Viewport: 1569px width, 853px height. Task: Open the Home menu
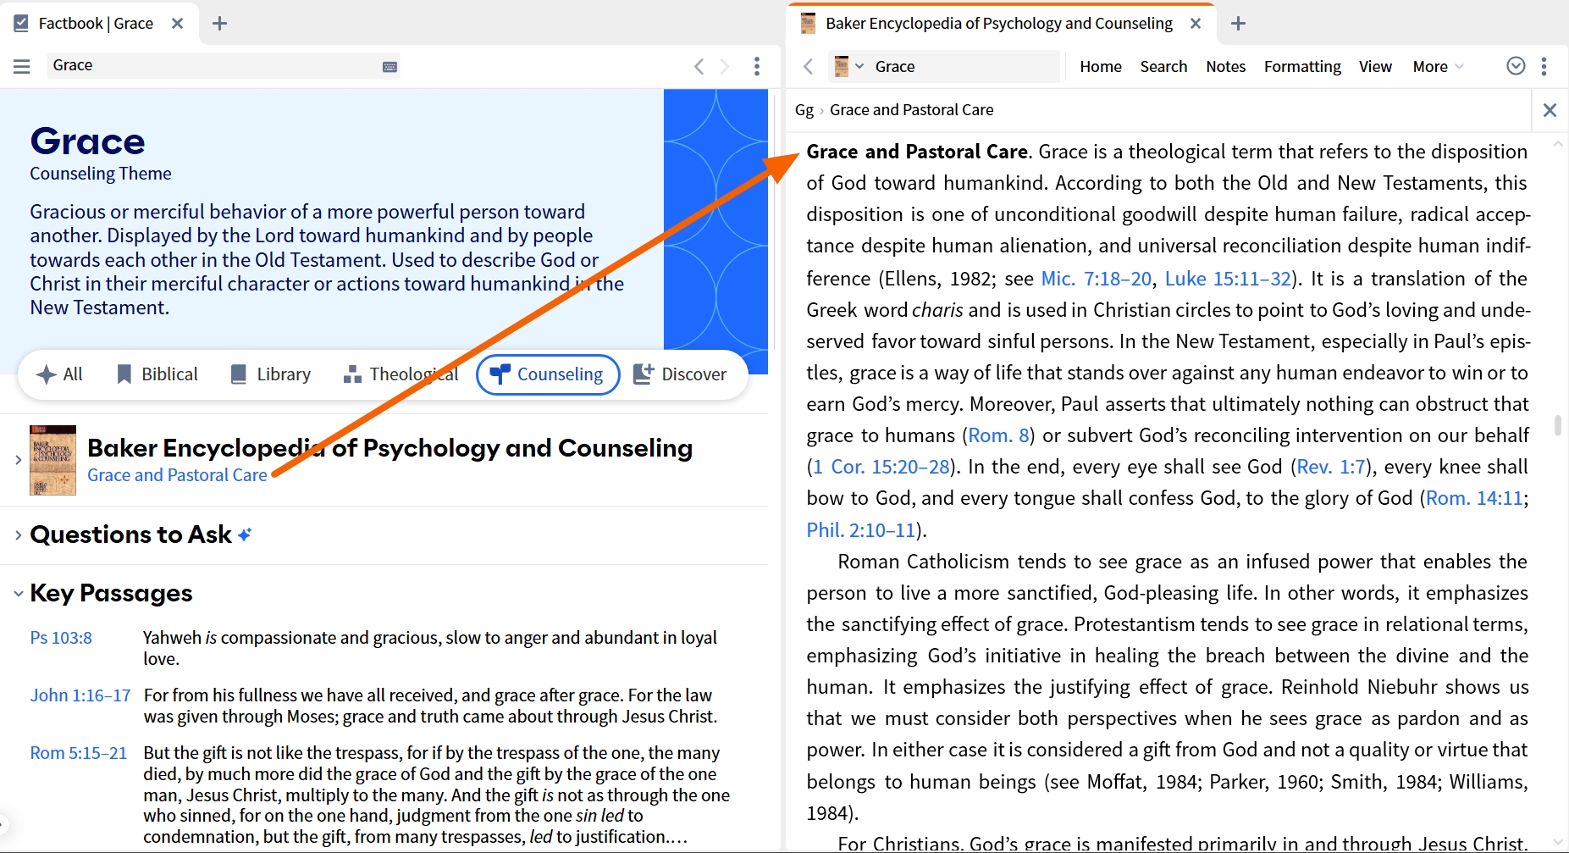point(1101,67)
